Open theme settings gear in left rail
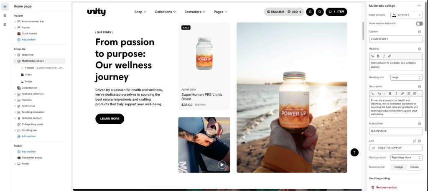The height and width of the screenshot is (191, 428). (x=5, y=15)
